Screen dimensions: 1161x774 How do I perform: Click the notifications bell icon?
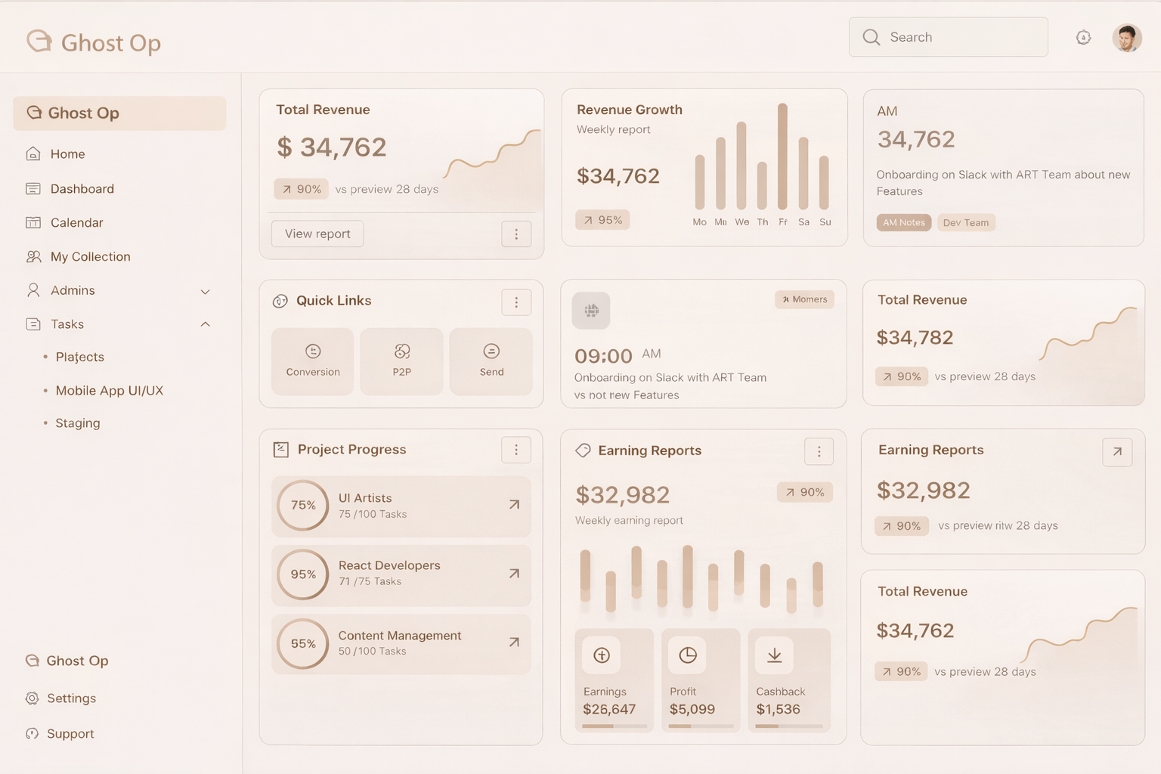[1083, 36]
